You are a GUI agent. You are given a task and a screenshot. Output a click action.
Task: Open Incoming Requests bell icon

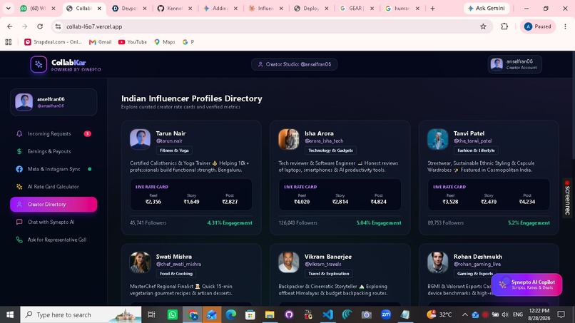19,134
